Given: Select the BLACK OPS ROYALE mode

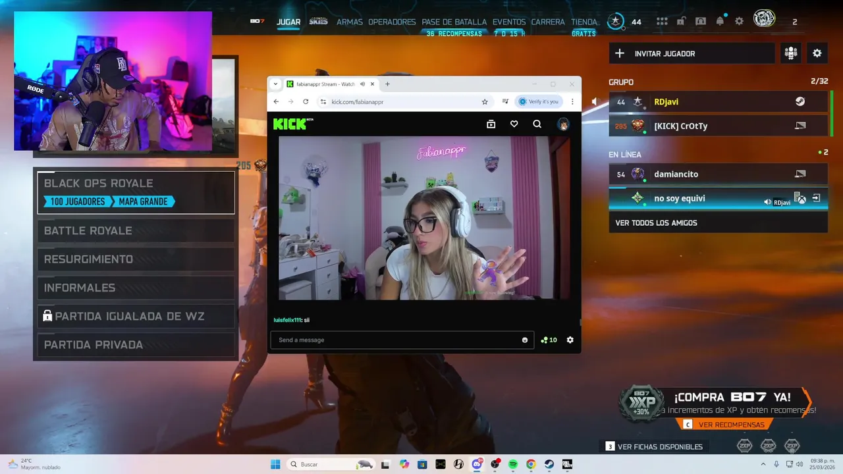Looking at the screenshot, I should (x=136, y=192).
